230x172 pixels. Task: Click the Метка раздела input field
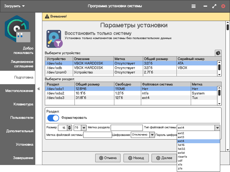pos(127,128)
